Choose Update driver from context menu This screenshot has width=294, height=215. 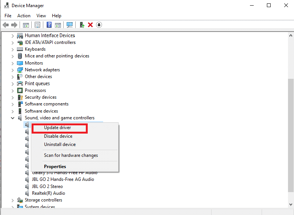pyautogui.click(x=58, y=128)
